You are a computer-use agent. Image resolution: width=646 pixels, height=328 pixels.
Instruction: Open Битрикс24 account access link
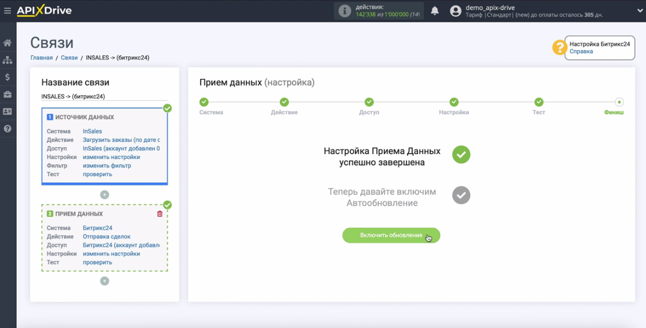pos(121,245)
